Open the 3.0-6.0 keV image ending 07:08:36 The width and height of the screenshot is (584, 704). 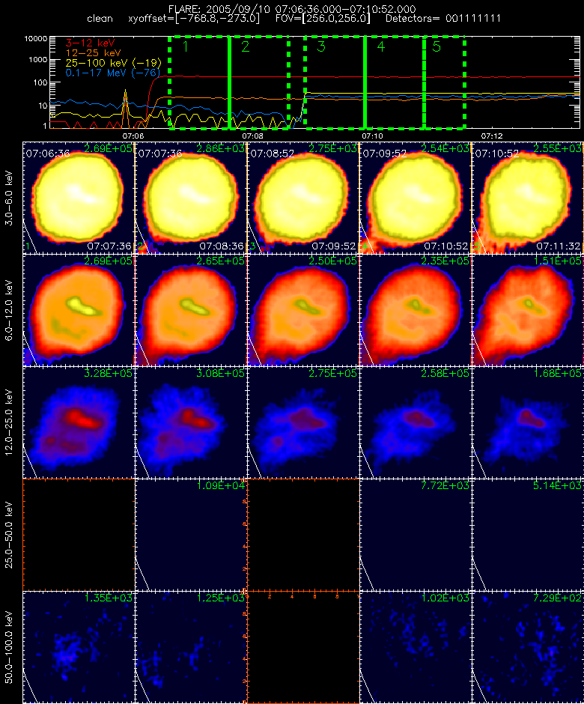191,198
